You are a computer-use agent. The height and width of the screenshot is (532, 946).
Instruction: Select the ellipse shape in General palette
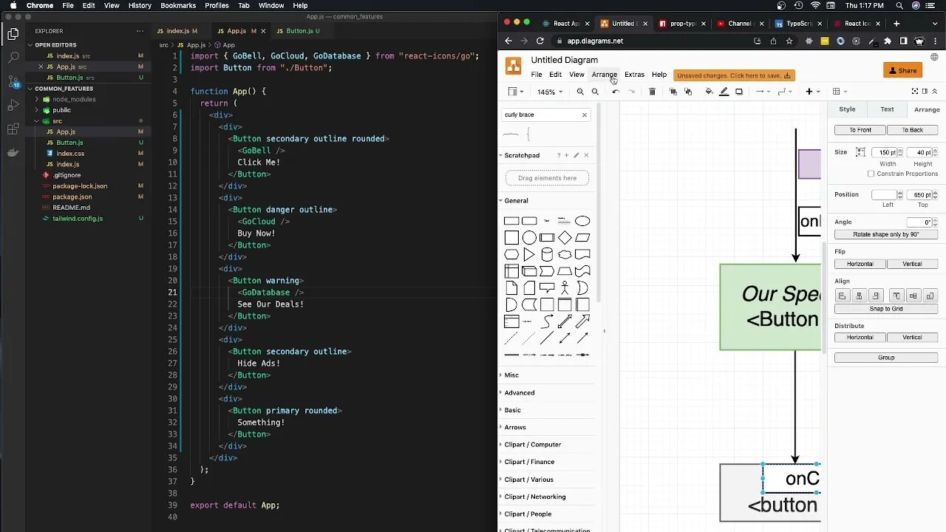[582, 221]
